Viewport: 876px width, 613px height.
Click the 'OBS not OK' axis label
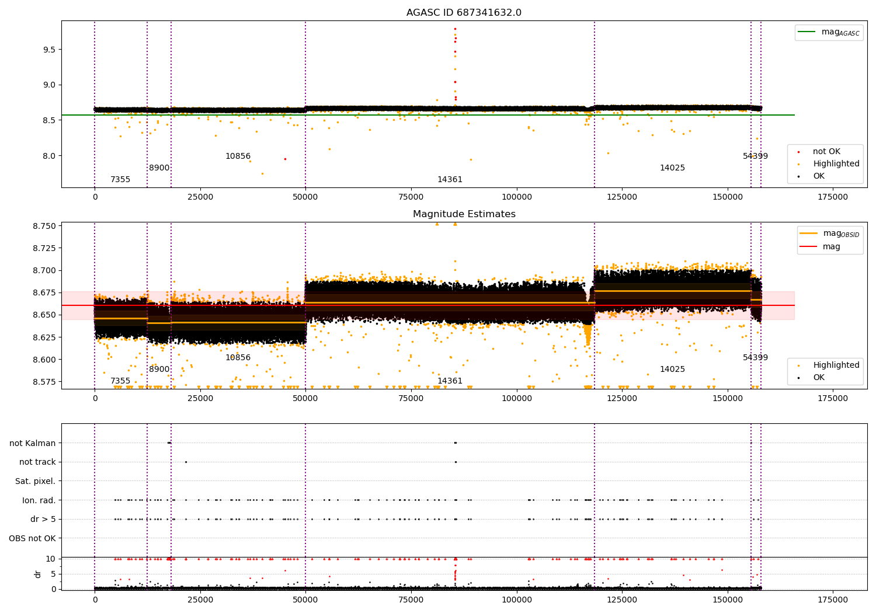tap(32, 538)
